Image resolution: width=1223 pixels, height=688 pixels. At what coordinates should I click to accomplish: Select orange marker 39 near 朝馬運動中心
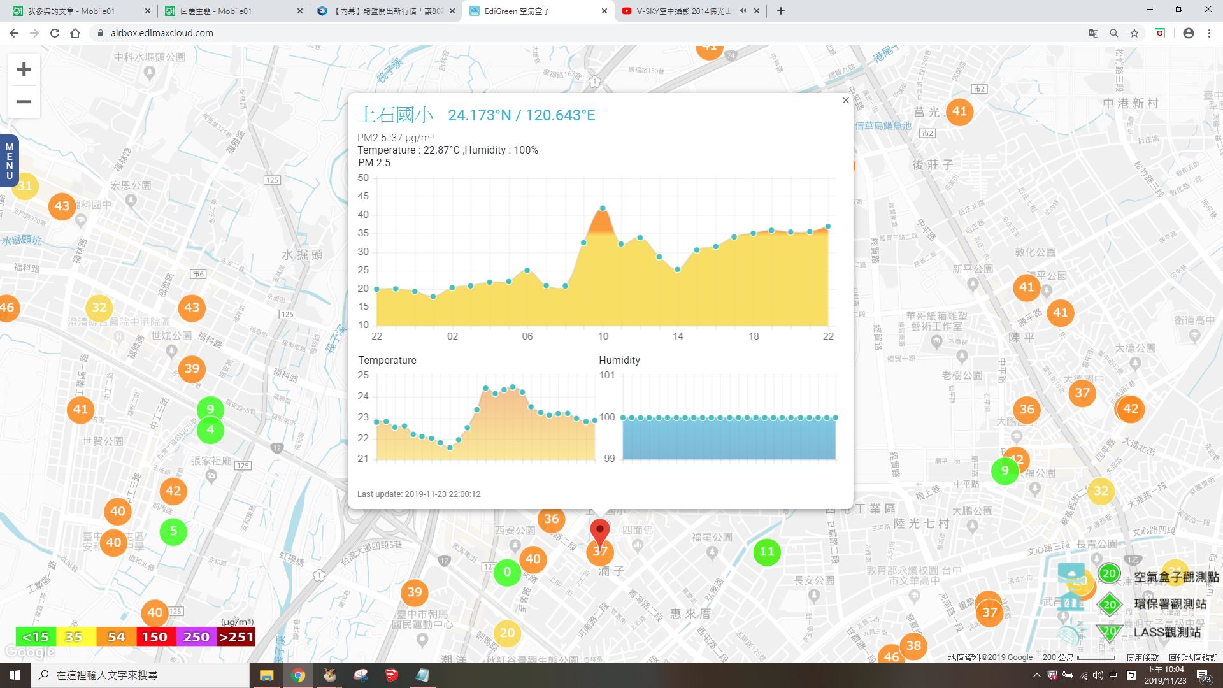coord(414,592)
